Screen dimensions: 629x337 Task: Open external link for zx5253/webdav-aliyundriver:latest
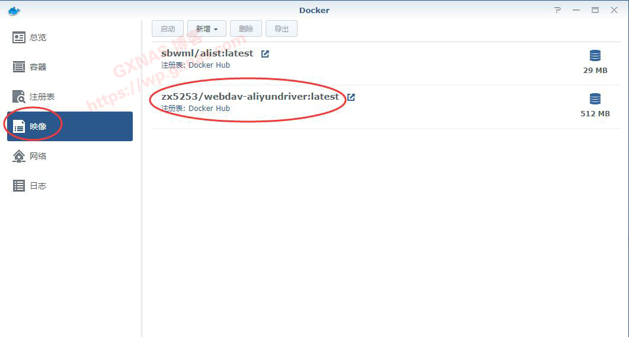(351, 97)
